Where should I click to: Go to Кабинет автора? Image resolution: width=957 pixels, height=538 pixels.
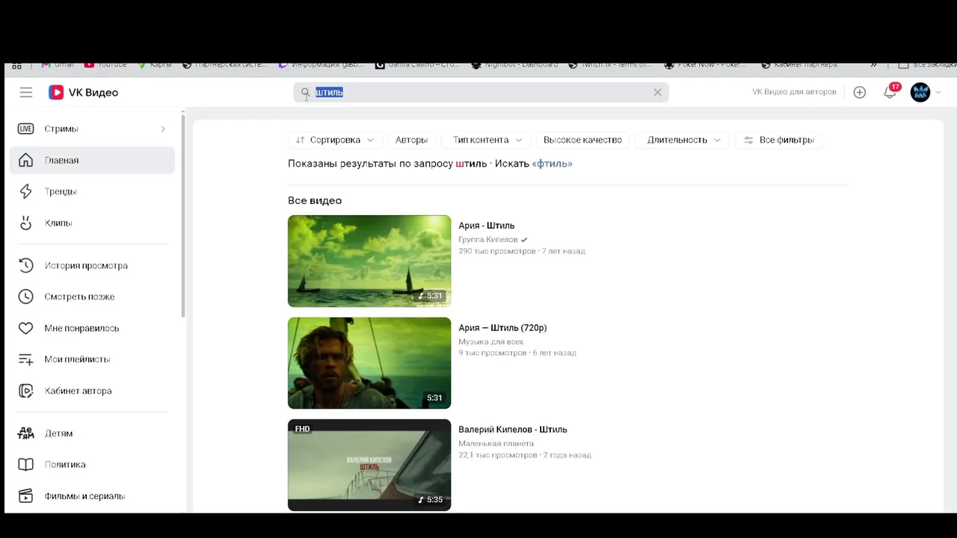tap(78, 391)
